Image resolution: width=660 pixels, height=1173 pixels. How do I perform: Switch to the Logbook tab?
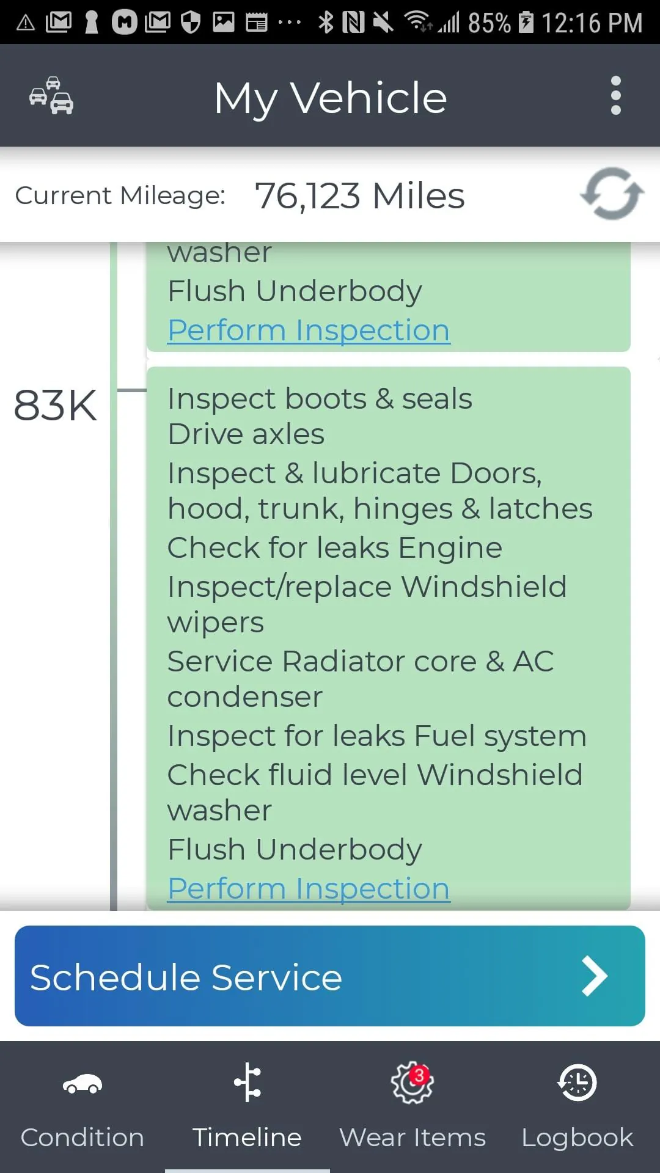(x=577, y=1137)
